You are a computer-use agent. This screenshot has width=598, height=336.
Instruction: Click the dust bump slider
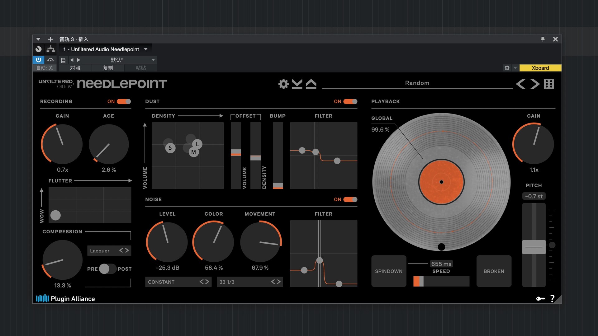click(x=278, y=156)
